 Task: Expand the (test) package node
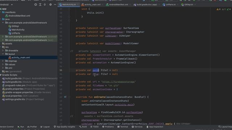click(x=3, y=40)
